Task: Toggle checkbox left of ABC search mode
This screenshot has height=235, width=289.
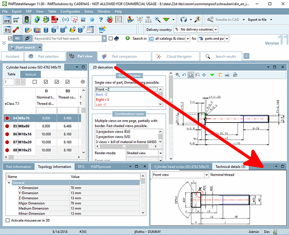Action: point(10,39)
